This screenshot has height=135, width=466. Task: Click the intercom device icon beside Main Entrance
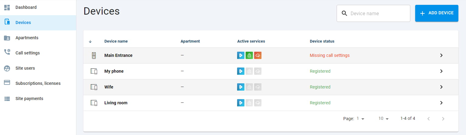94,55
